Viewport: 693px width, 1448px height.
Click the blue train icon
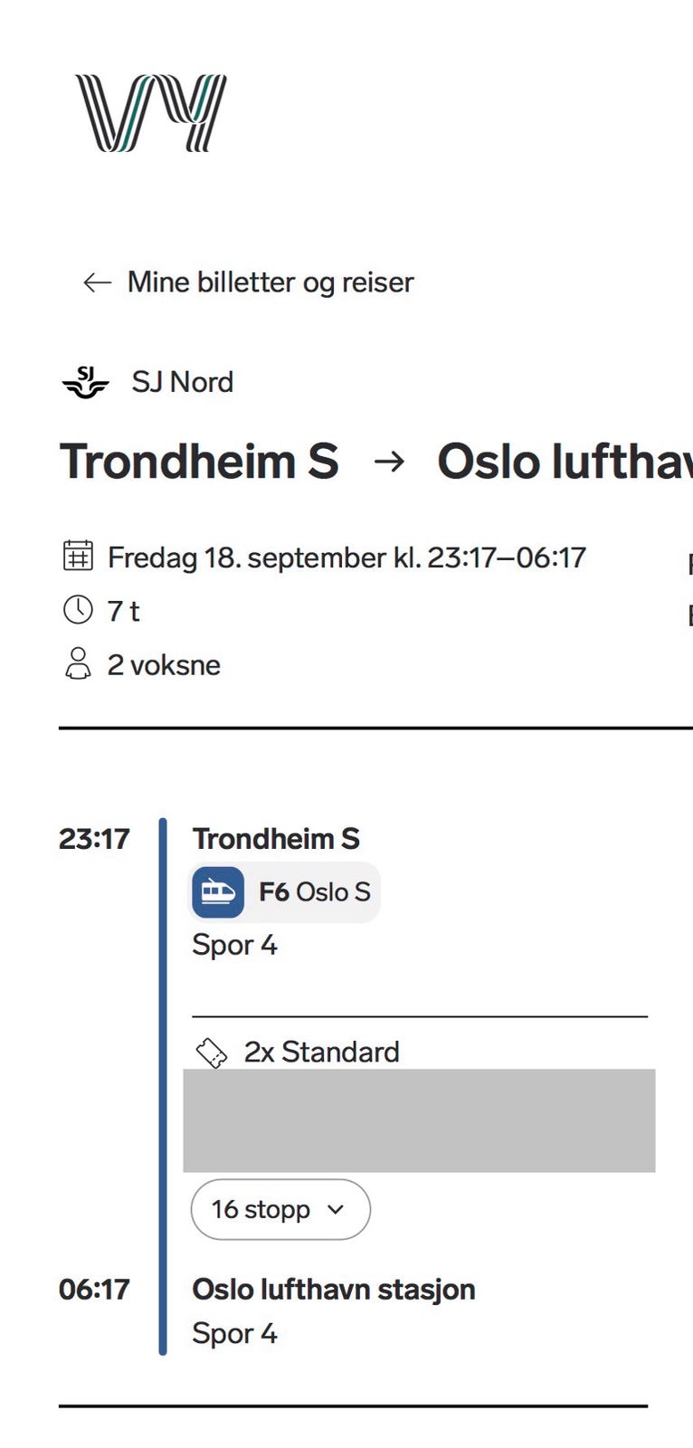[218, 892]
